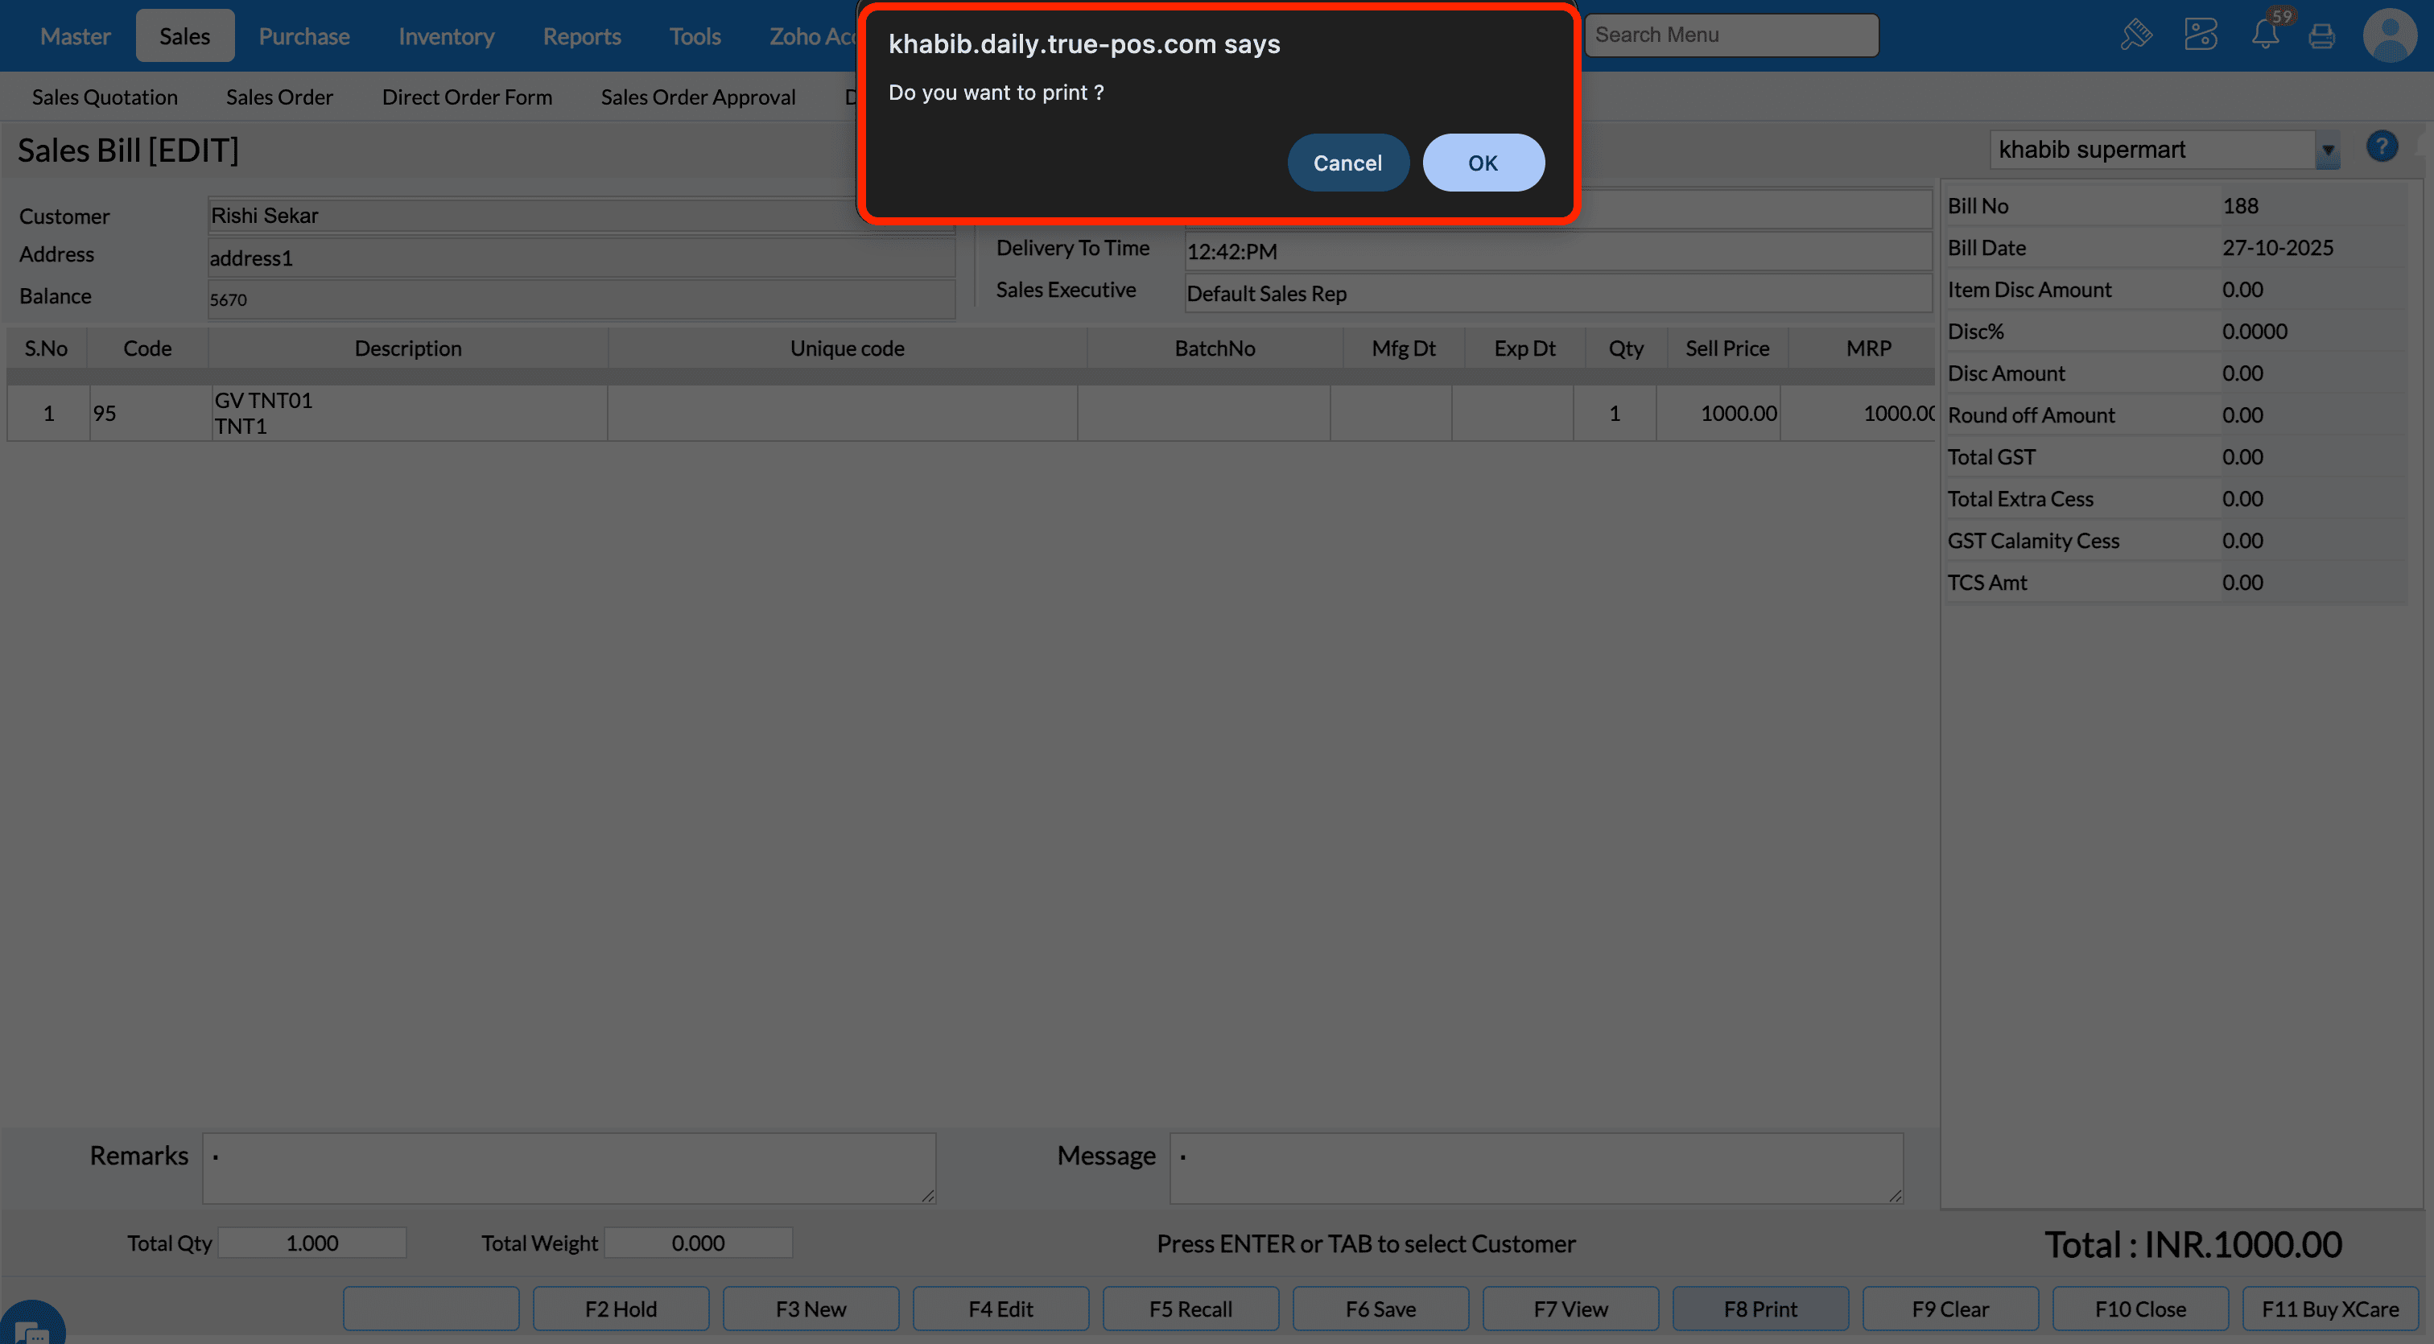Select the GV TNT01 item row
Viewport: 2434px width, 1344px height.
point(406,413)
